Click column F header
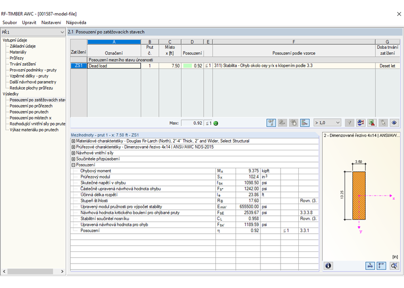 pyautogui.click(x=294, y=42)
